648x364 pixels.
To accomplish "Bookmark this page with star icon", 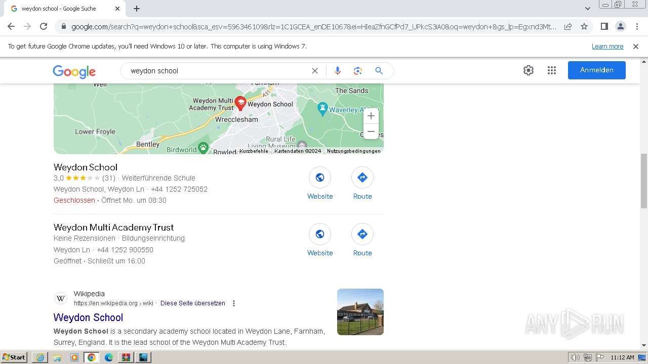I will pyautogui.click(x=584, y=26).
